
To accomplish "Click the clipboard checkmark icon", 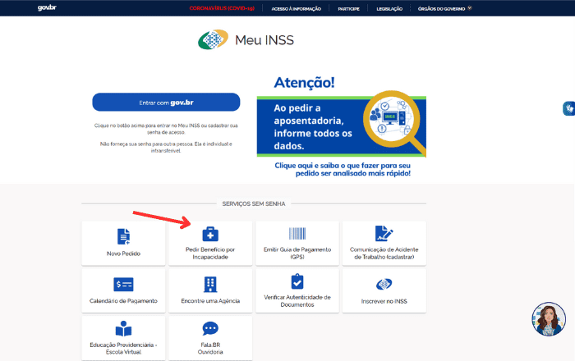I will (x=297, y=281).
